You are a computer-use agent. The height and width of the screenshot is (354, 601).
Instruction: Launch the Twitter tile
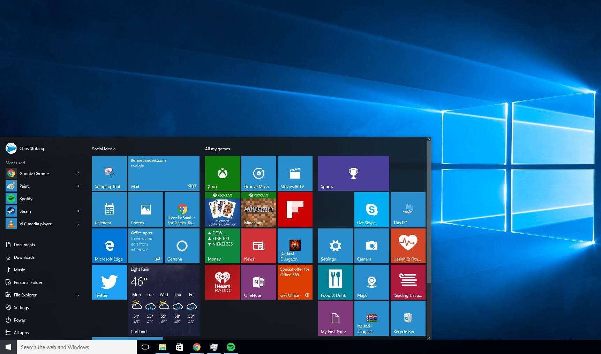[x=110, y=282]
